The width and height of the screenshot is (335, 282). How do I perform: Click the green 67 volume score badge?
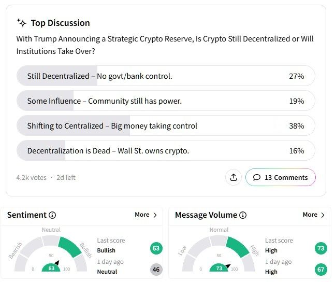(321, 270)
